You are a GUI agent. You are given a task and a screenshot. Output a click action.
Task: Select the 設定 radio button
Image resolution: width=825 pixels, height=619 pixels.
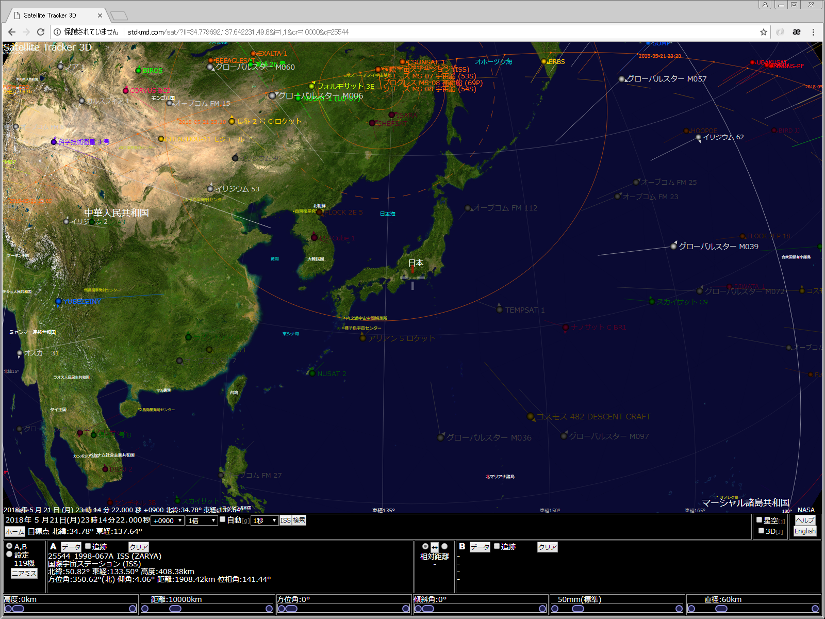(x=9, y=554)
